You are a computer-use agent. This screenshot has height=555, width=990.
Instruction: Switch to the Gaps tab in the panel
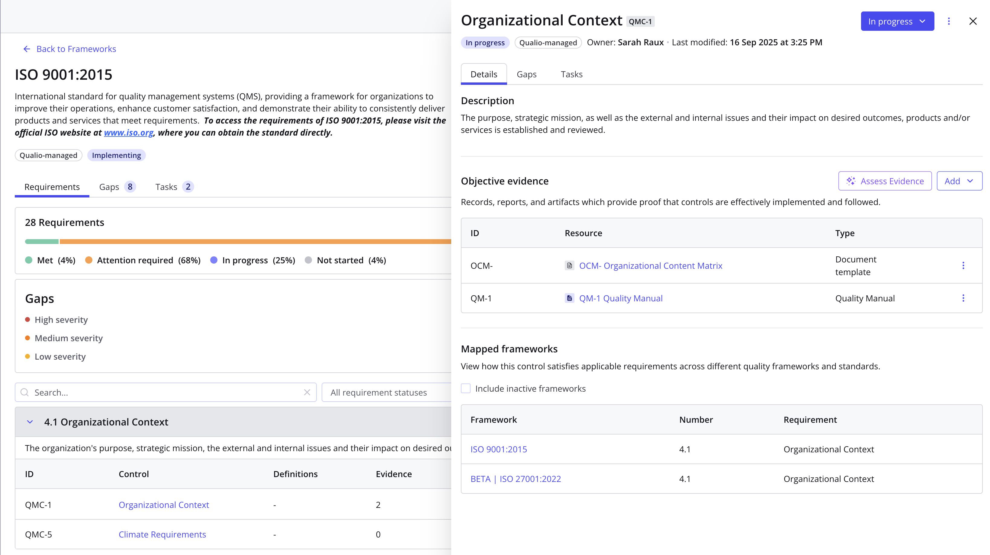click(x=526, y=74)
